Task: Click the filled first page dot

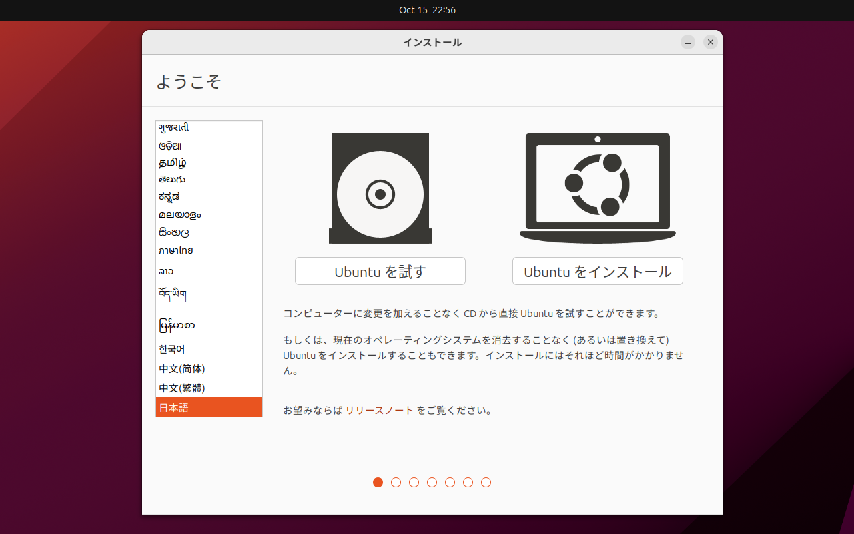Action: point(378,482)
